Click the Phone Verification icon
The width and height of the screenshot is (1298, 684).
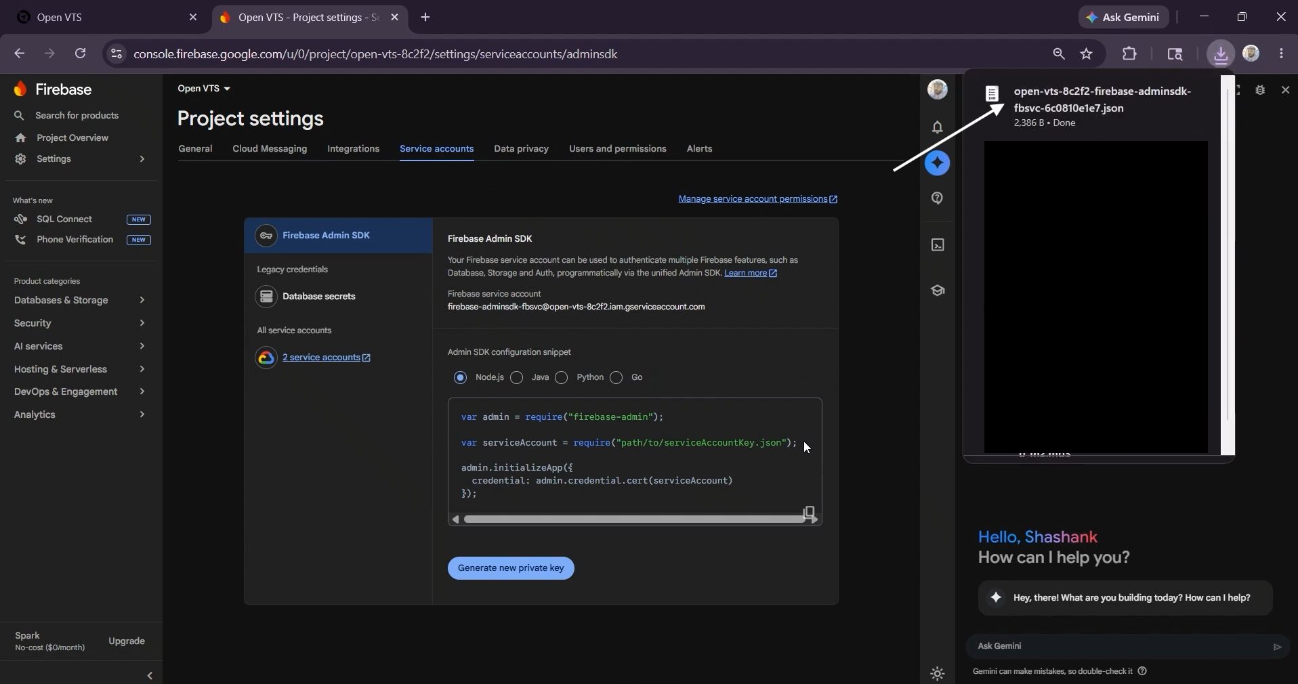point(20,240)
